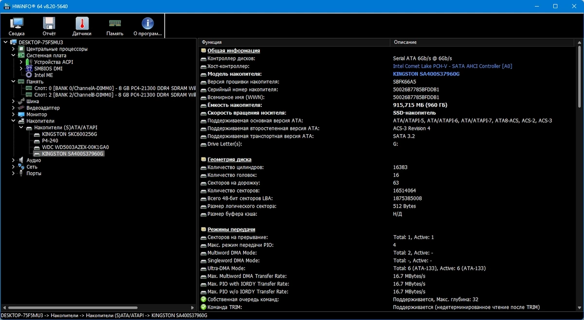The width and height of the screenshot is (584, 320).
Task: Click the Монитор display icon
Action: point(21,114)
